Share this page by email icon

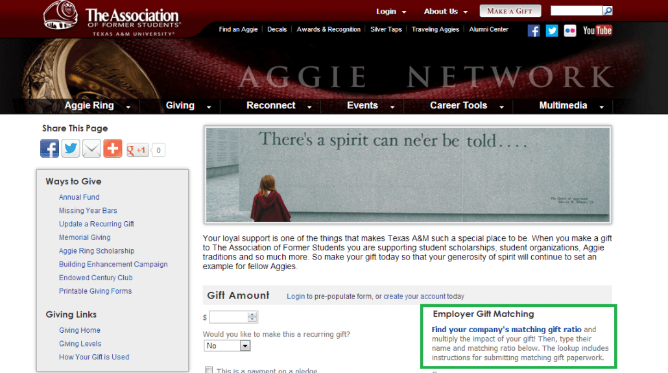coord(91,149)
